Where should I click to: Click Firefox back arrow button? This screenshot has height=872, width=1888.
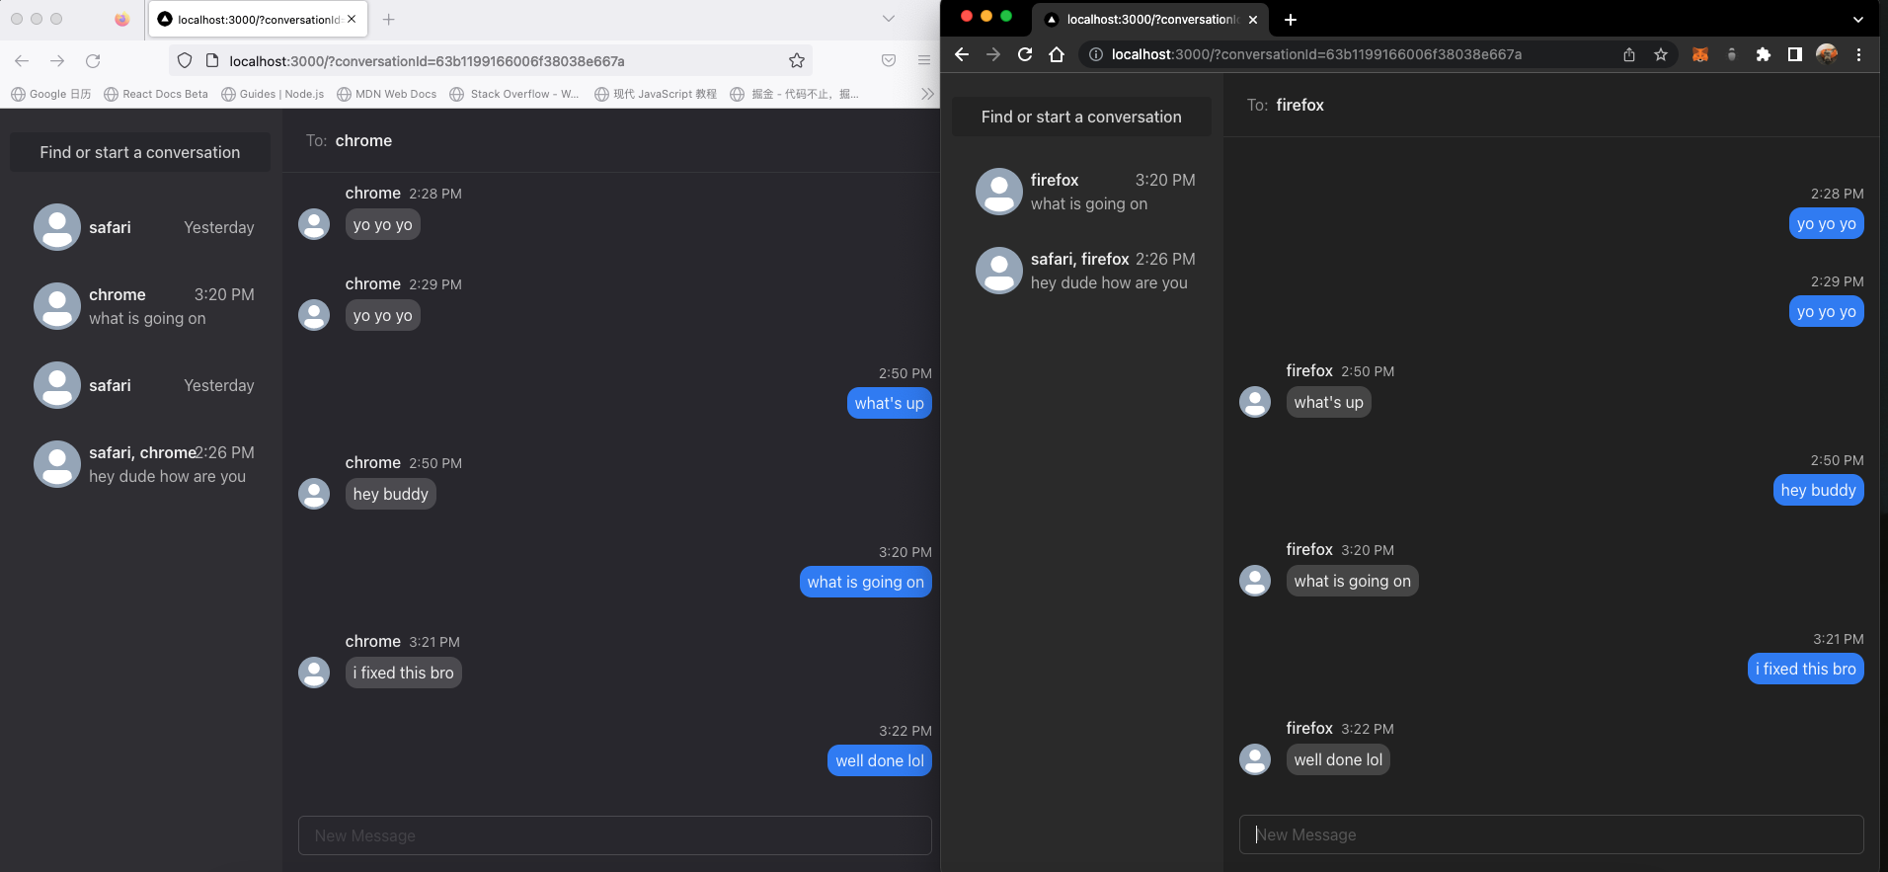tap(22, 61)
